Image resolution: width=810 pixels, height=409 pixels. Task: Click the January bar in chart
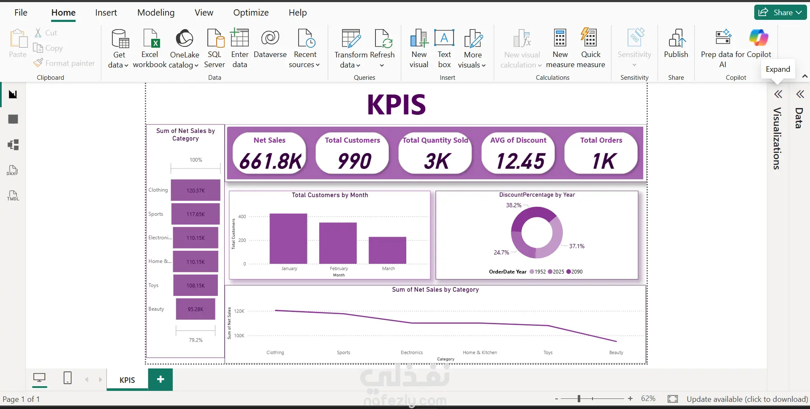[x=288, y=238]
